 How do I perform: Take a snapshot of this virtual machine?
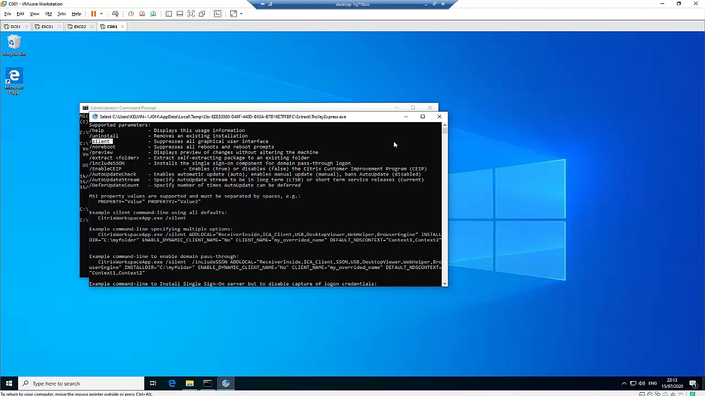tap(131, 14)
